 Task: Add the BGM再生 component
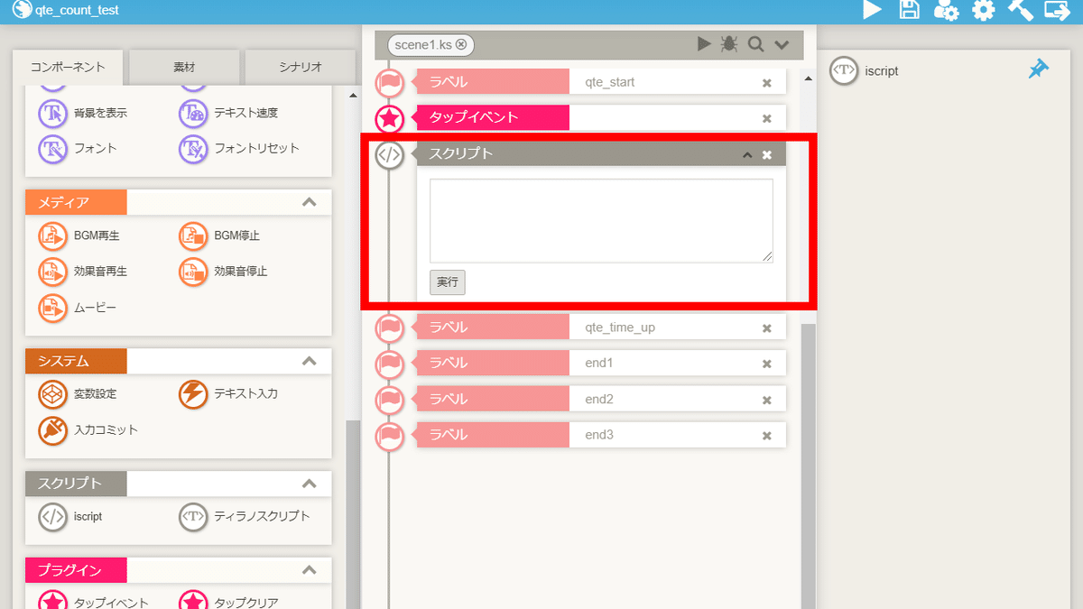79,236
